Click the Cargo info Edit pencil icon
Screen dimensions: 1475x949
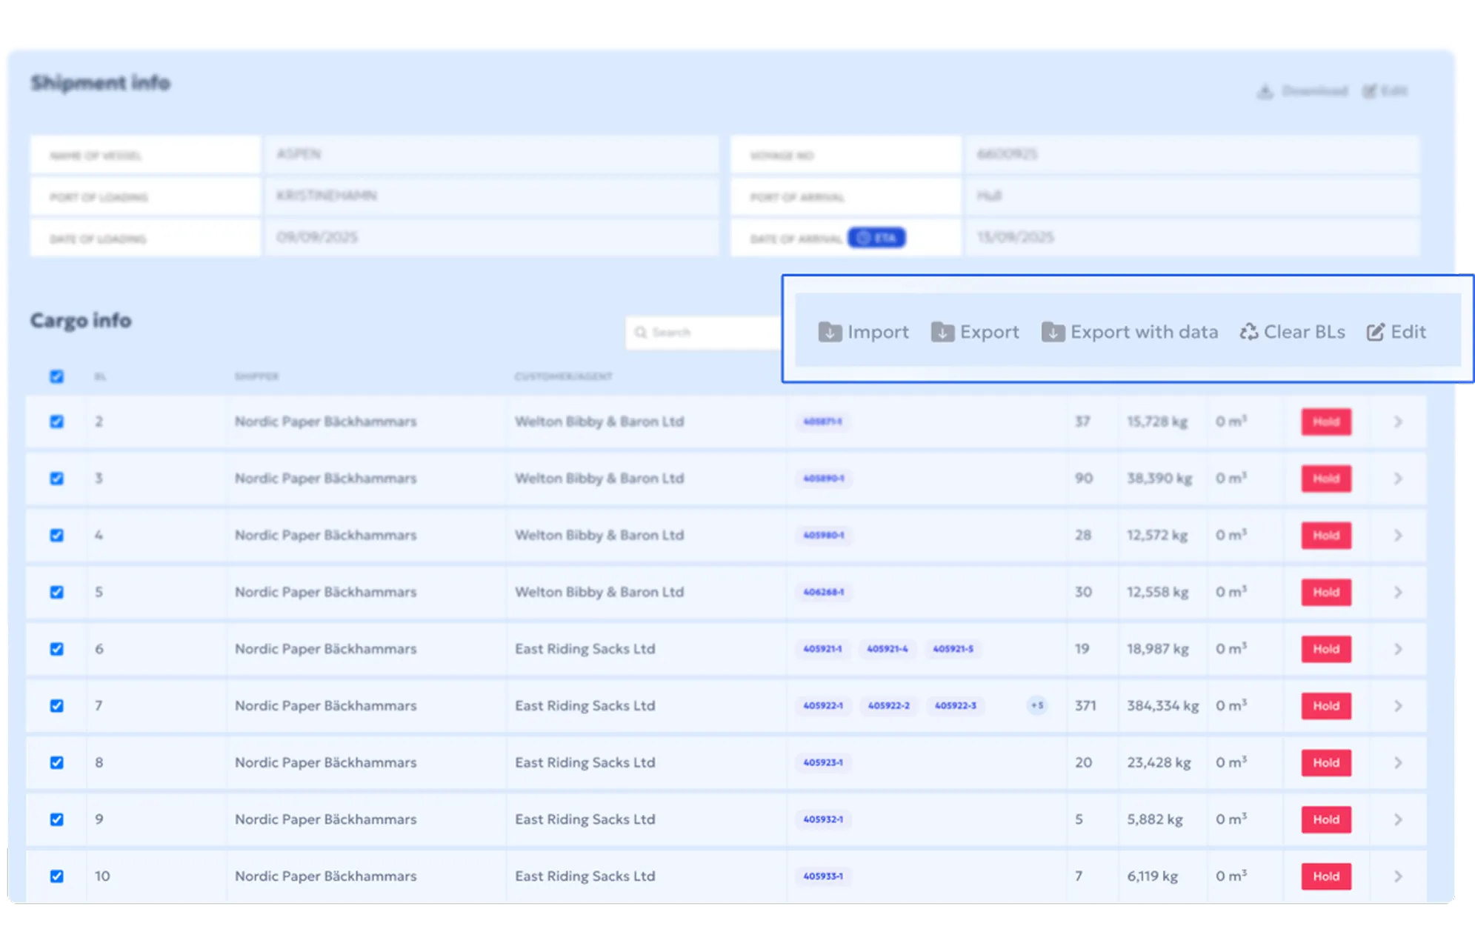point(1375,332)
